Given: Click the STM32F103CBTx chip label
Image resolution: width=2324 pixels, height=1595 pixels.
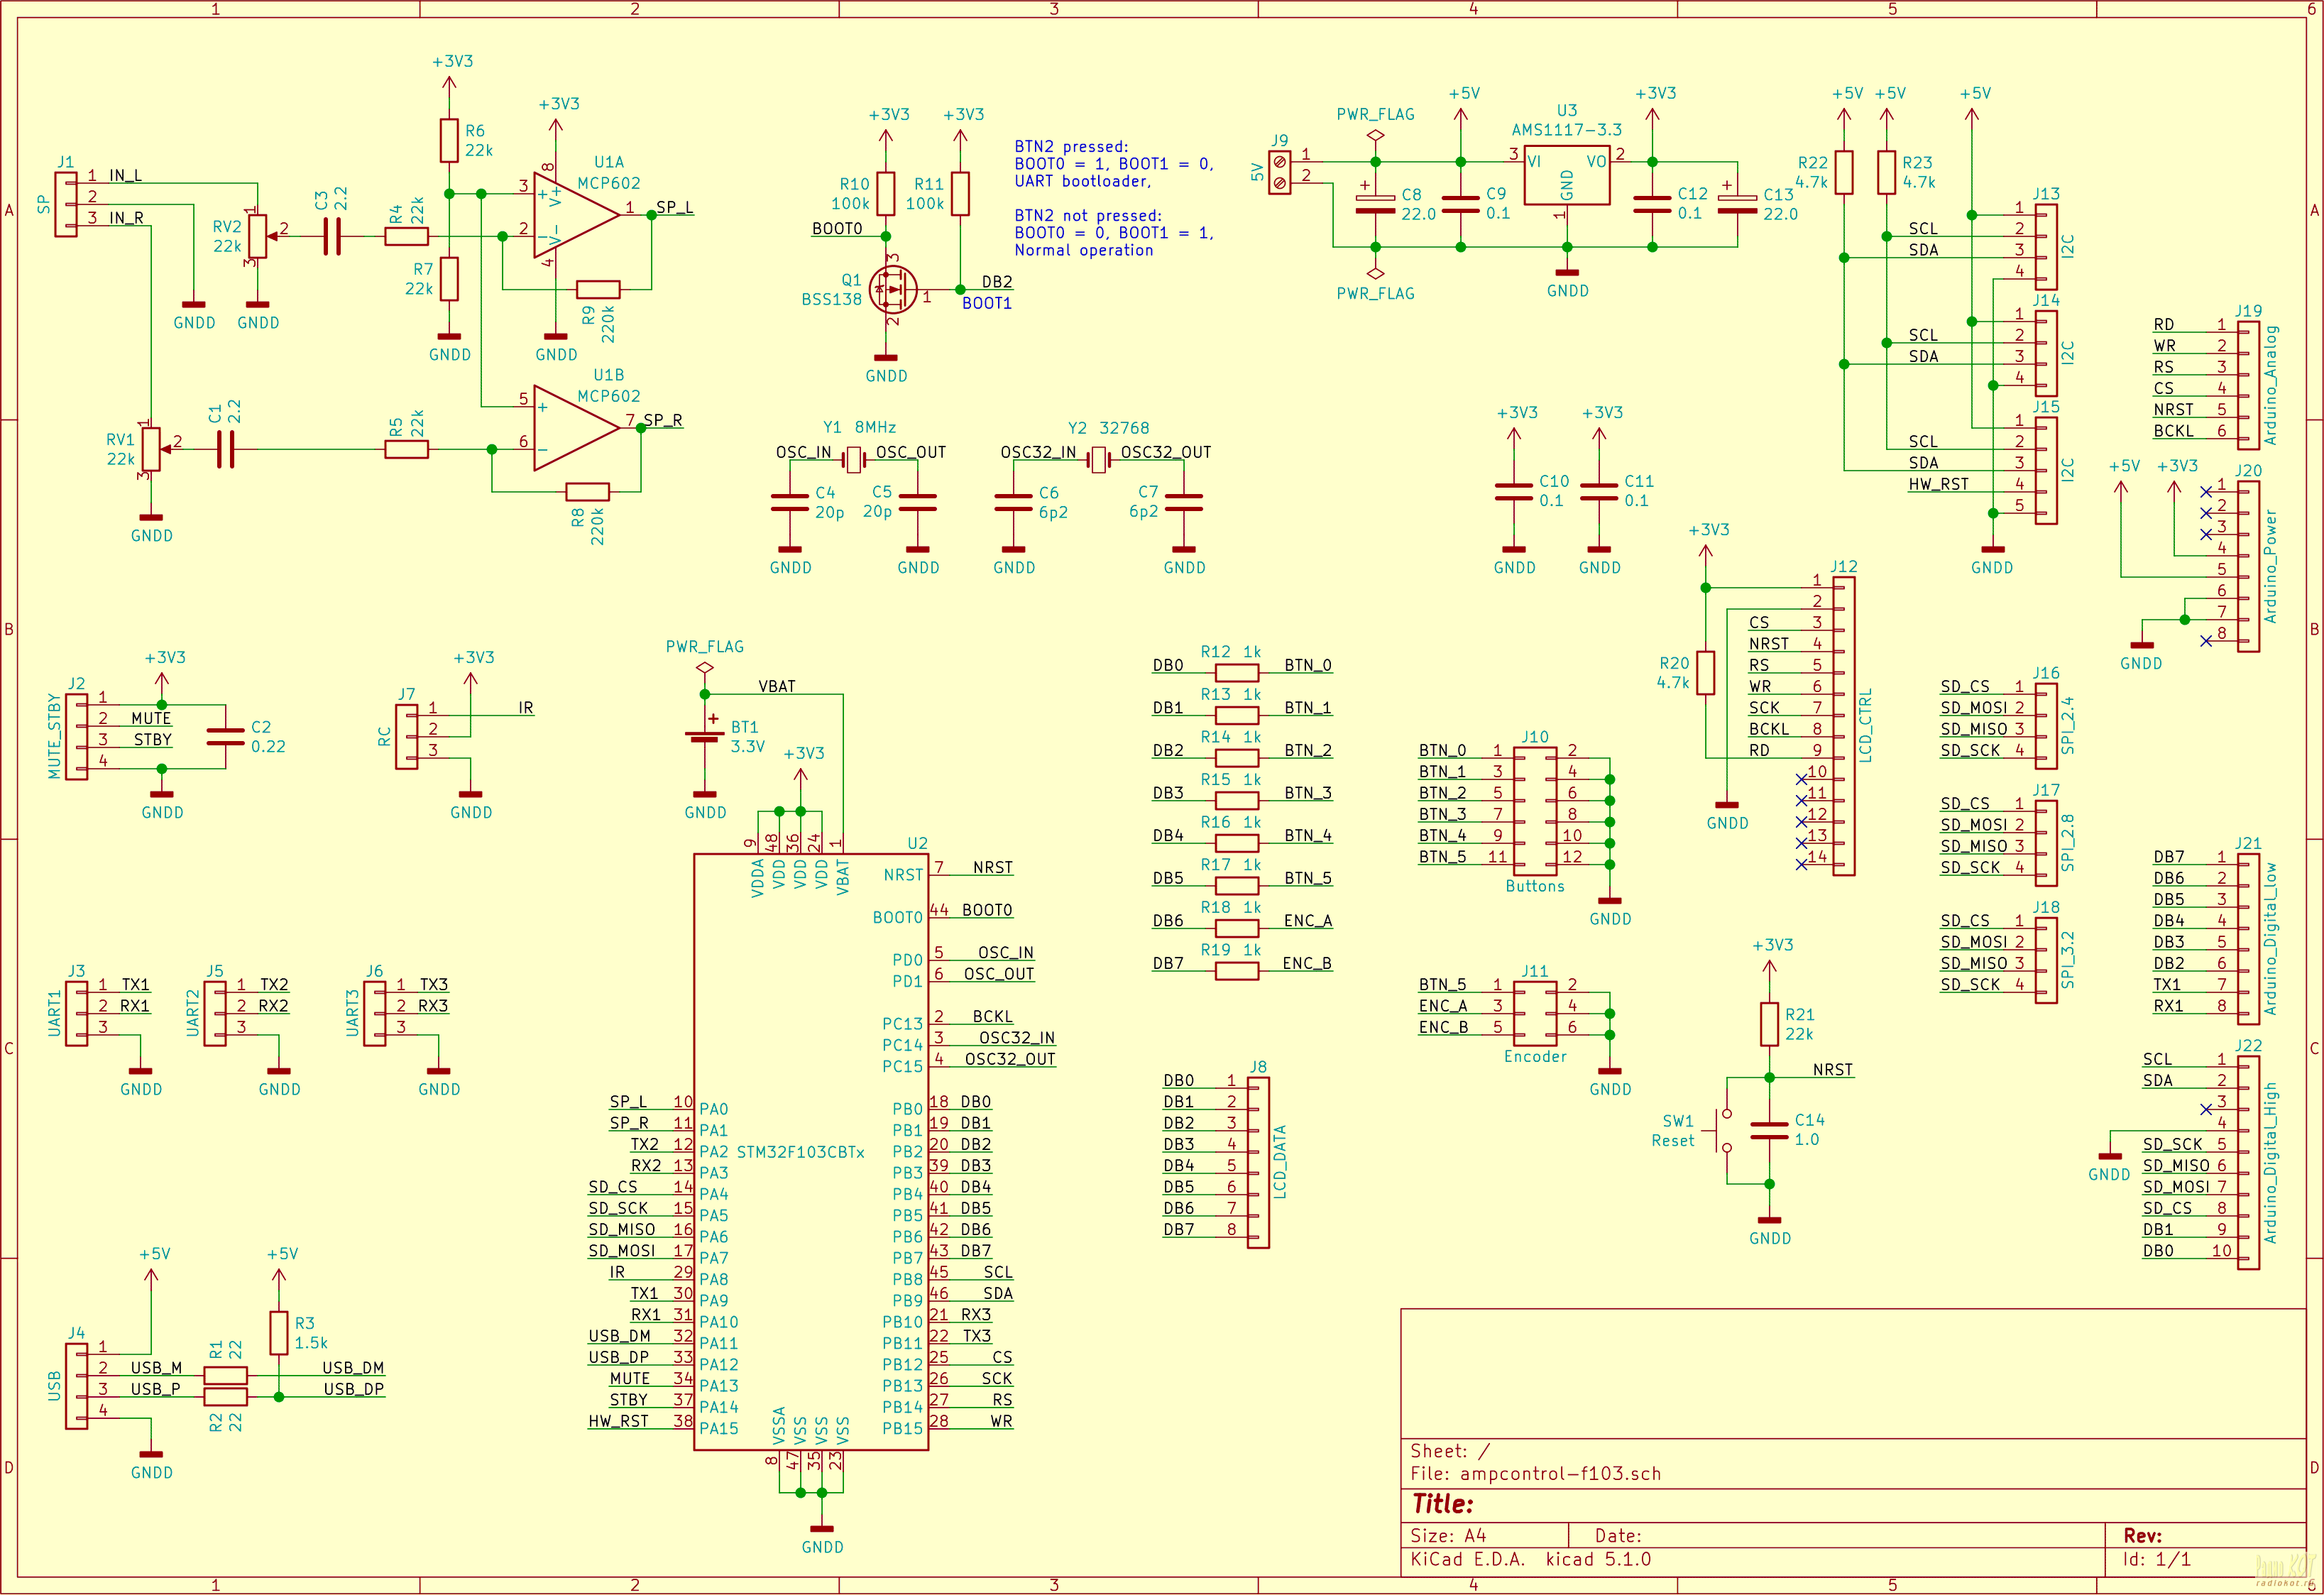Looking at the screenshot, I should point(800,1152).
